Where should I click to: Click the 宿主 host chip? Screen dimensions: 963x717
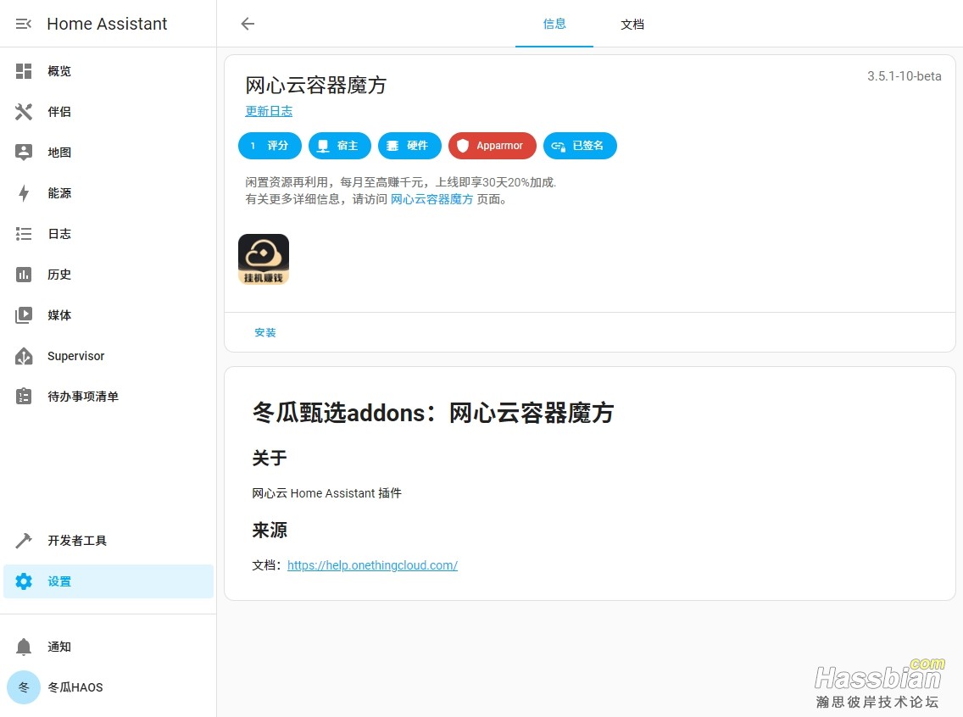coord(340,146)
